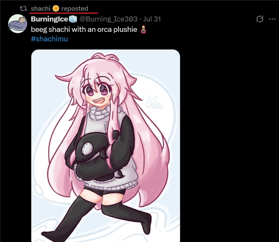Click the "reposted" label text
The width and height of the screenshot is (279, 242).
(x=75, y=9)
